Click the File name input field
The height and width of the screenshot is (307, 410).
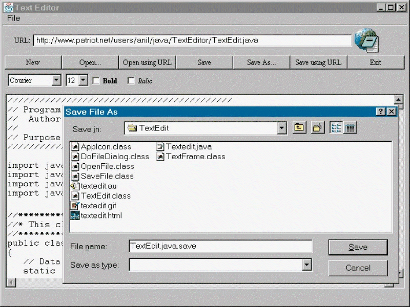(220, 246)
